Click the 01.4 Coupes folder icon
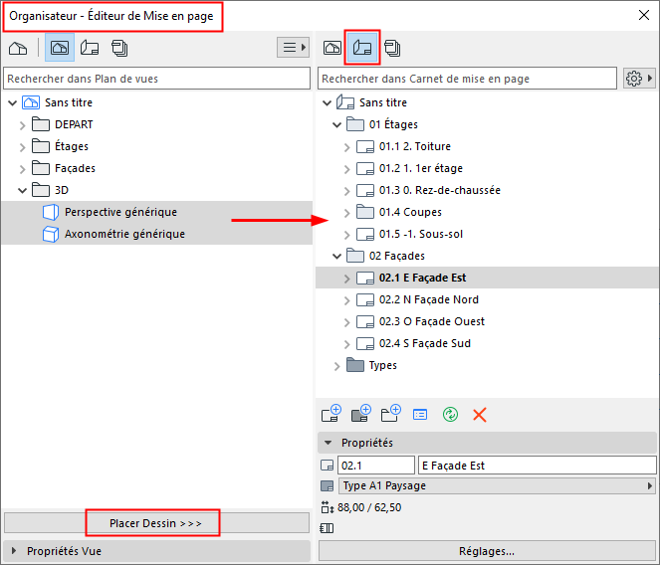 pyautogui.click(x=365, y=212)
